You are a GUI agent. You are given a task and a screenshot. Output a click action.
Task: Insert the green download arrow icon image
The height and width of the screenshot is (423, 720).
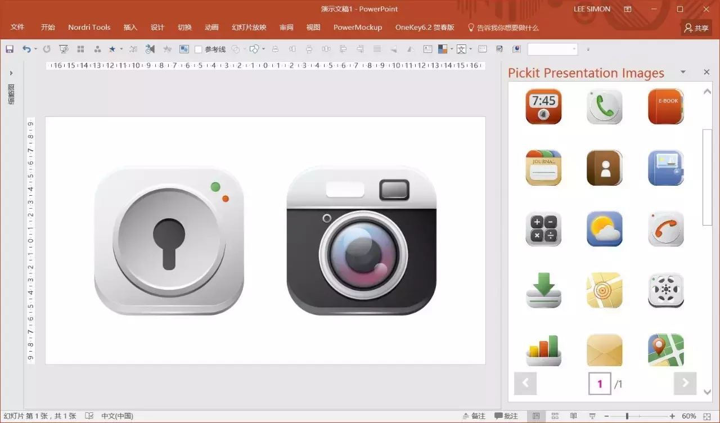point(543,290)
